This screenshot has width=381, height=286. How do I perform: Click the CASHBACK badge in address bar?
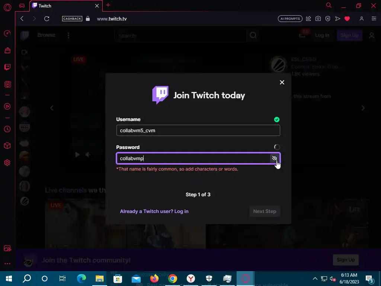tap(72, 19)
